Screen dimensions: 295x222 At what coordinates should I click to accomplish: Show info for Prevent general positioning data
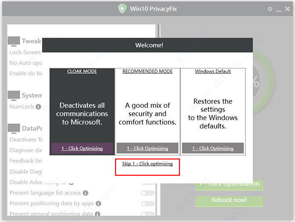(97, 214)
